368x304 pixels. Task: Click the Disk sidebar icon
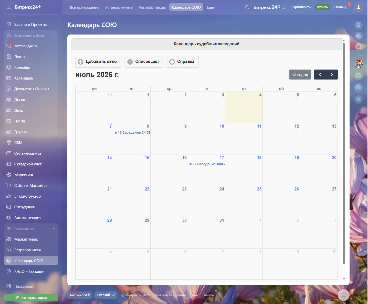[9, 110]
